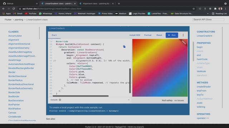Click the copy code icon in editor
The height and width of the screenshot is (128, 229).
(124, 47)
